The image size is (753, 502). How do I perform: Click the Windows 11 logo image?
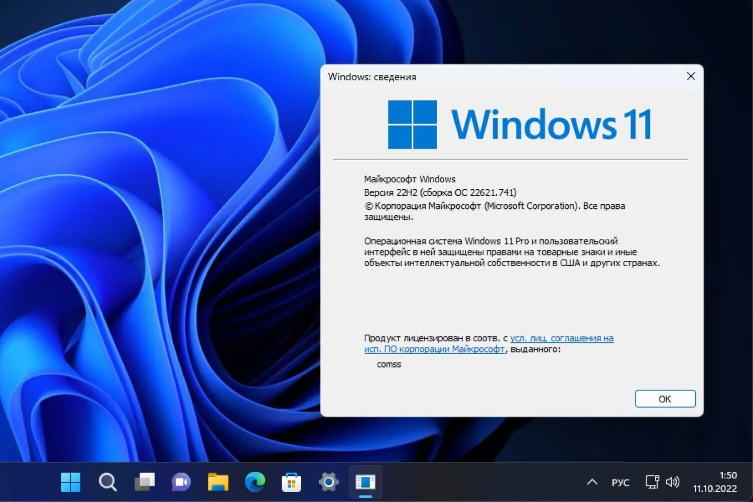(520, 124)
